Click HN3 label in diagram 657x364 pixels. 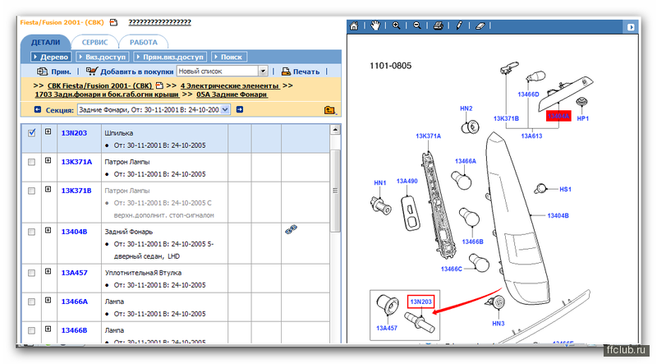(x=498, y=323)
